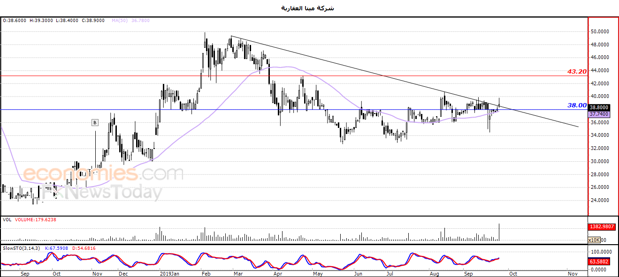The width and height of the screenshot is (619, 277).
Task: Click the x10K volume scale tag
Action: [595, 240]
